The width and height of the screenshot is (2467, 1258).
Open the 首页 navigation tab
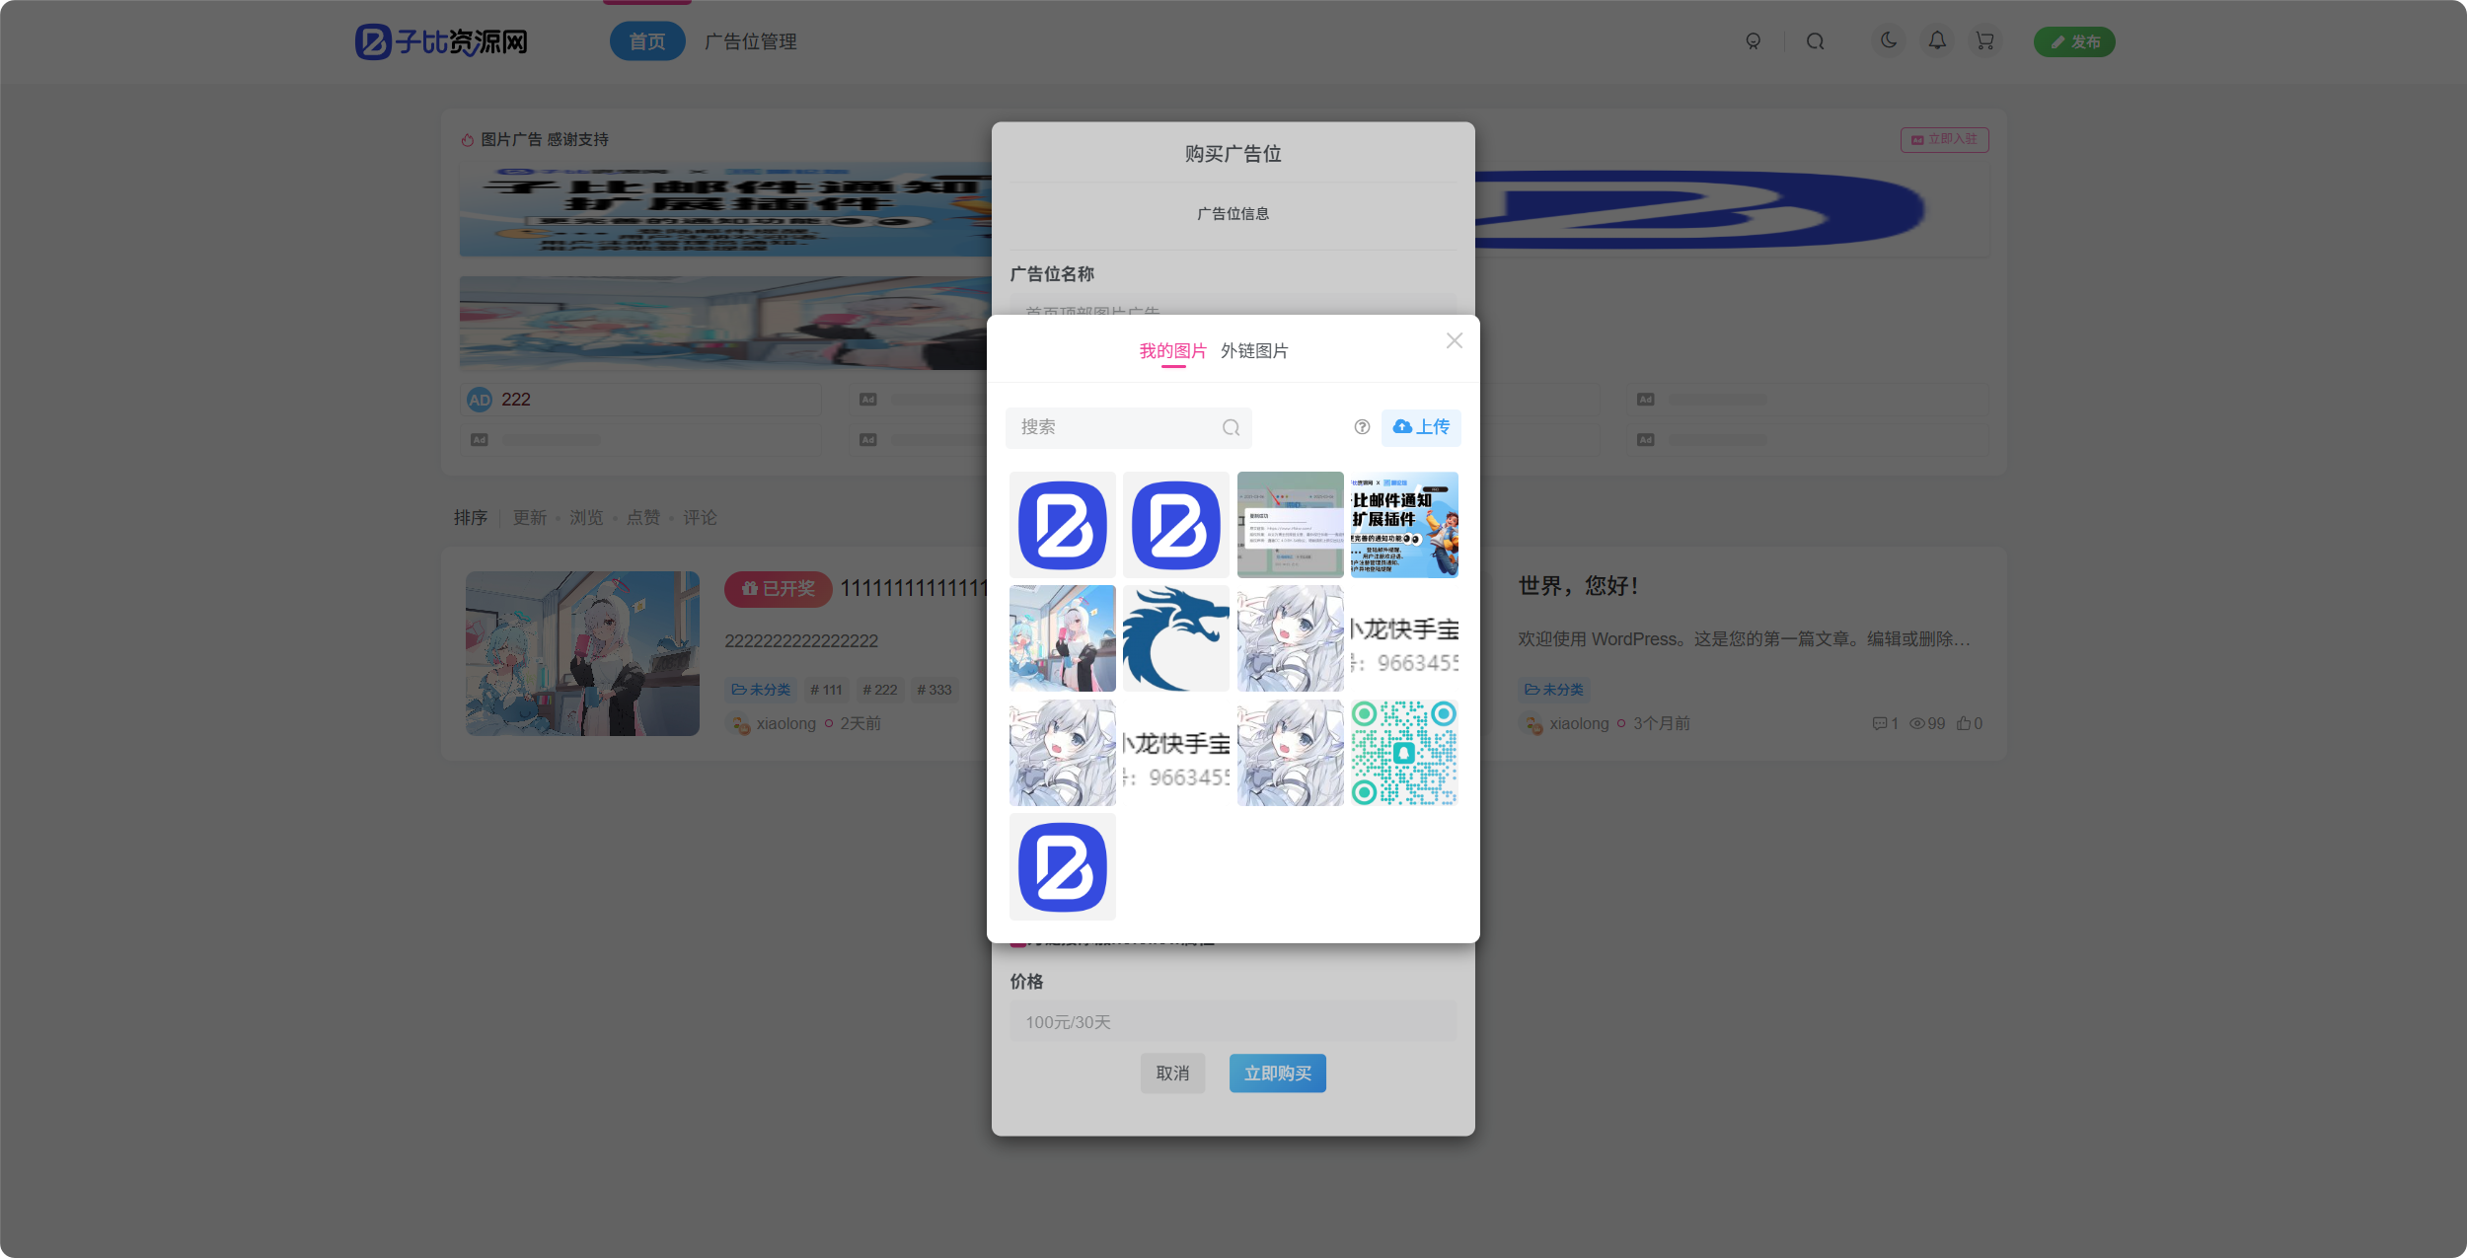647,41
